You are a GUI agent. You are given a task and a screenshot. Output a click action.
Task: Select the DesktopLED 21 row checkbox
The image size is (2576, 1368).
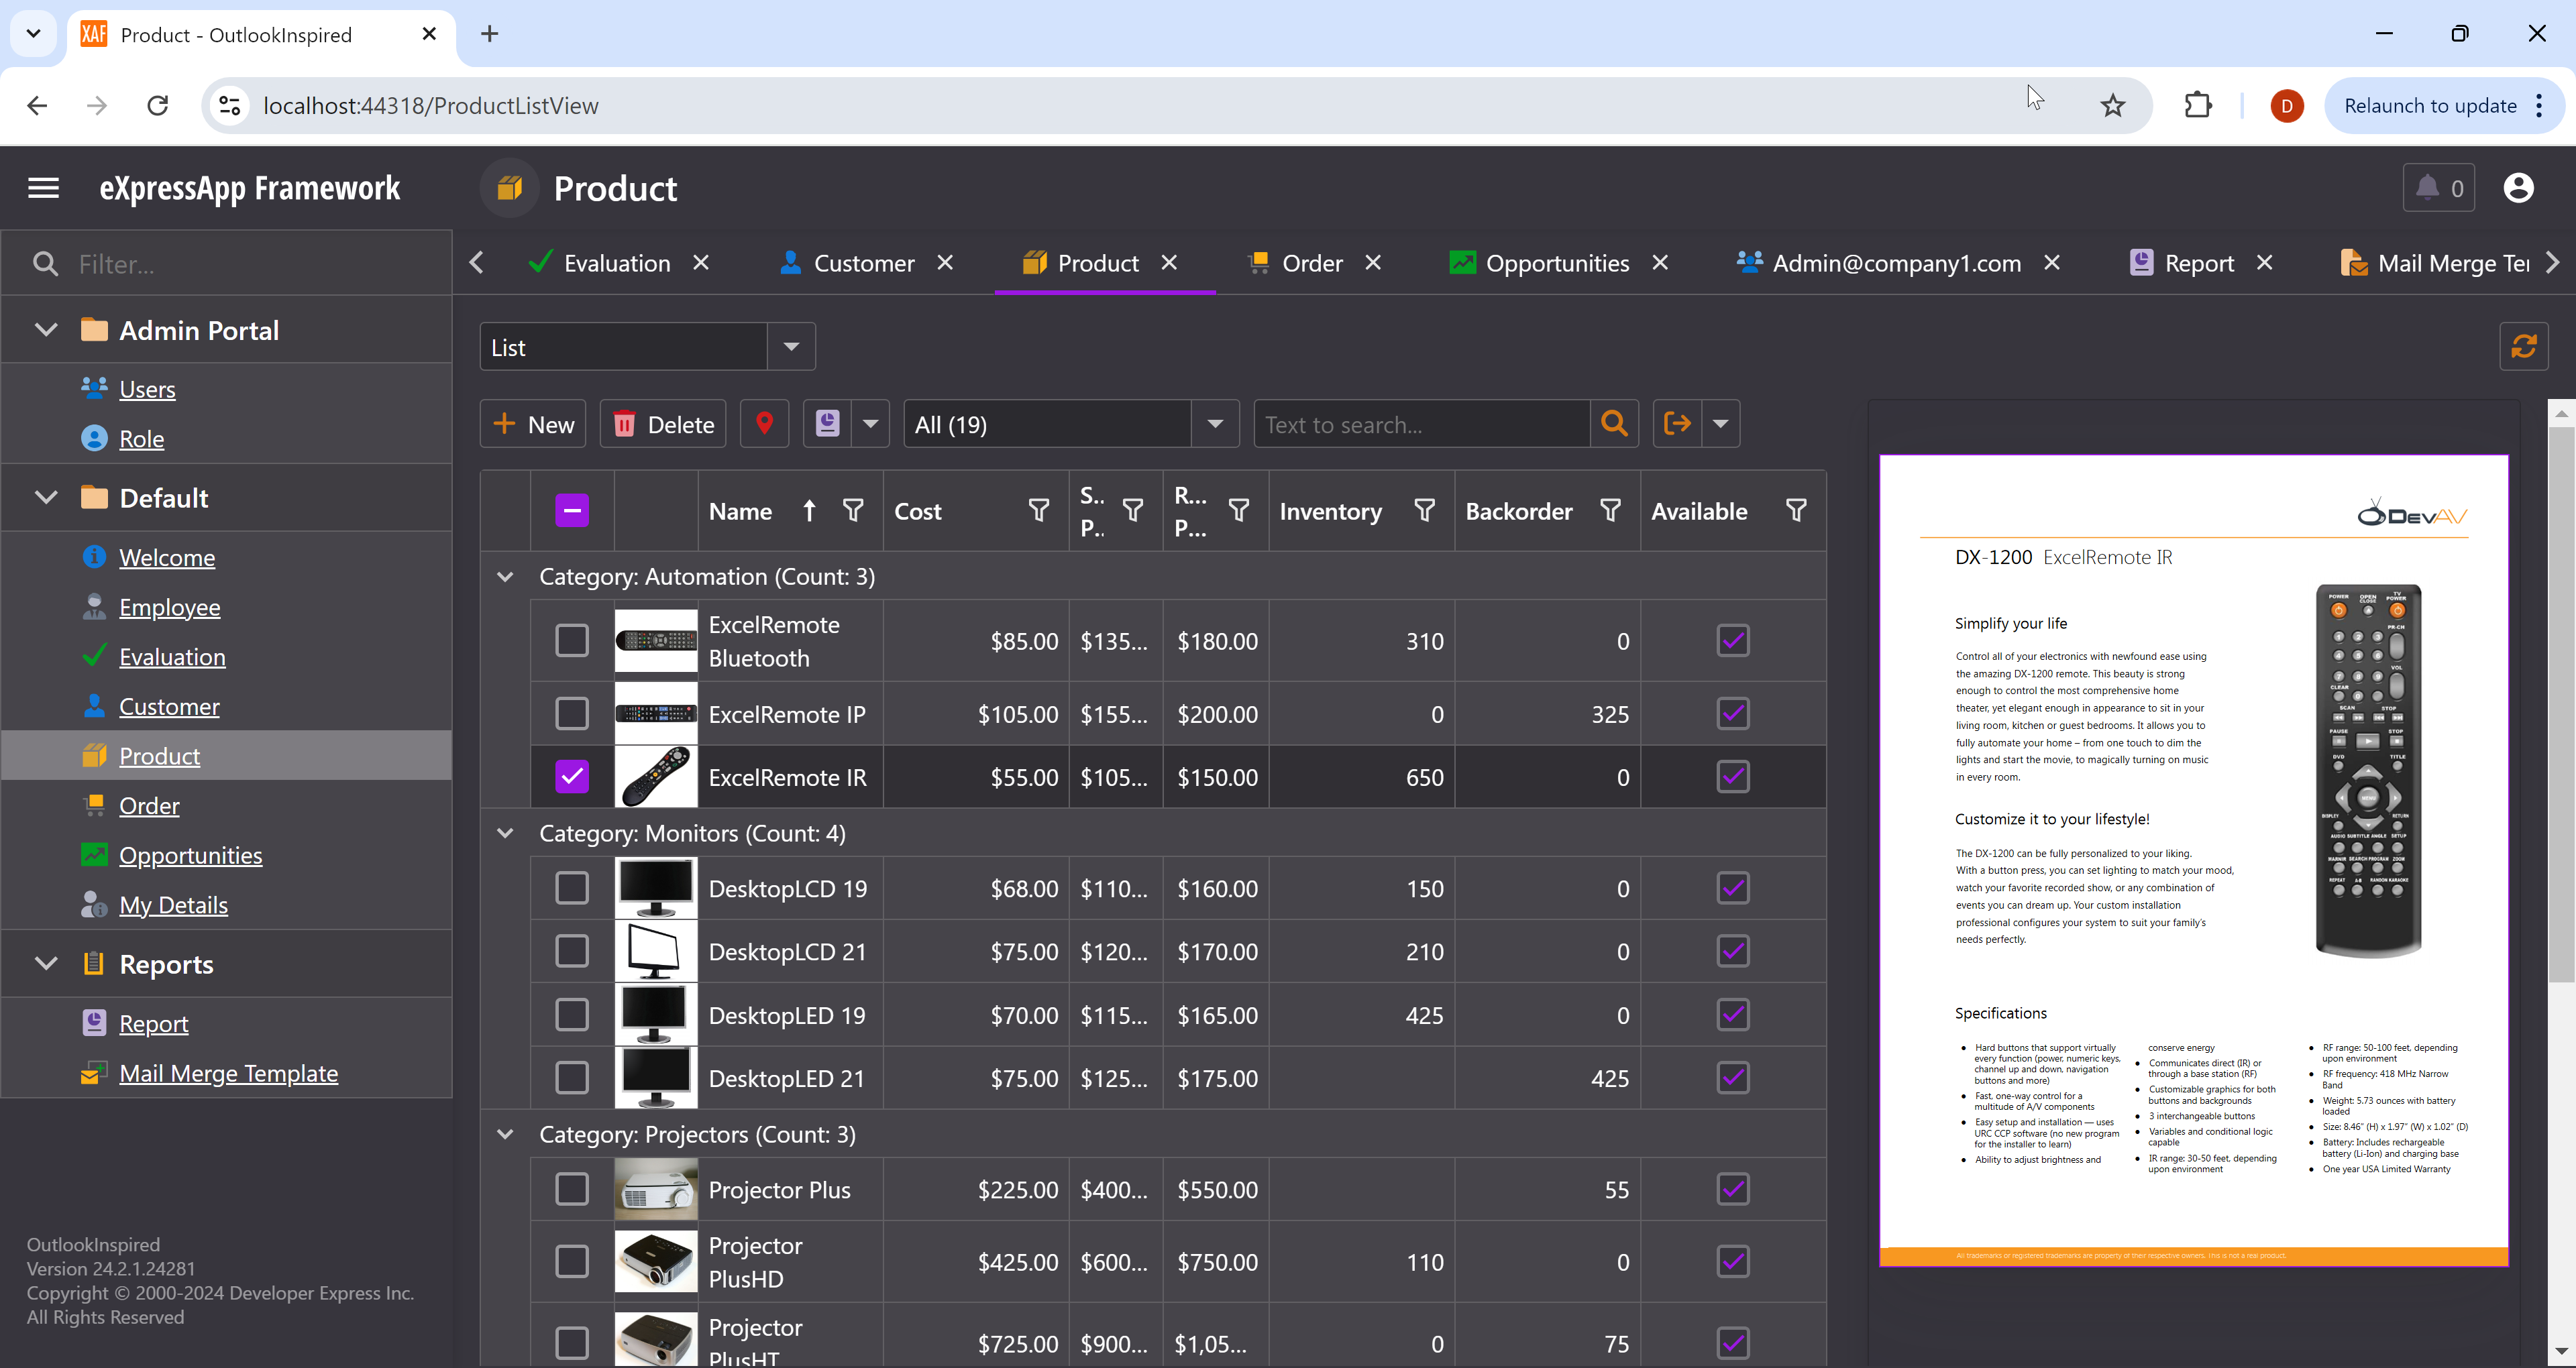pyautogui.click(x=572, y=1078)
